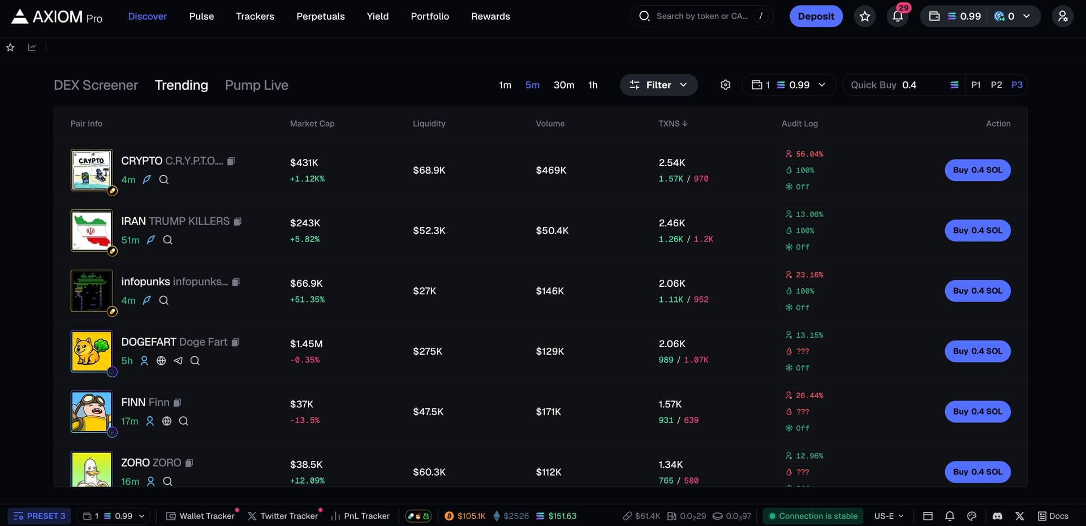
Task: Switch to preset P1
Action: click(x=976, y=85)
